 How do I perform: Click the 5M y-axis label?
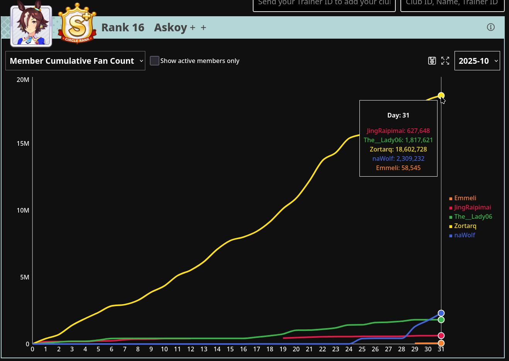pos(25,277)
